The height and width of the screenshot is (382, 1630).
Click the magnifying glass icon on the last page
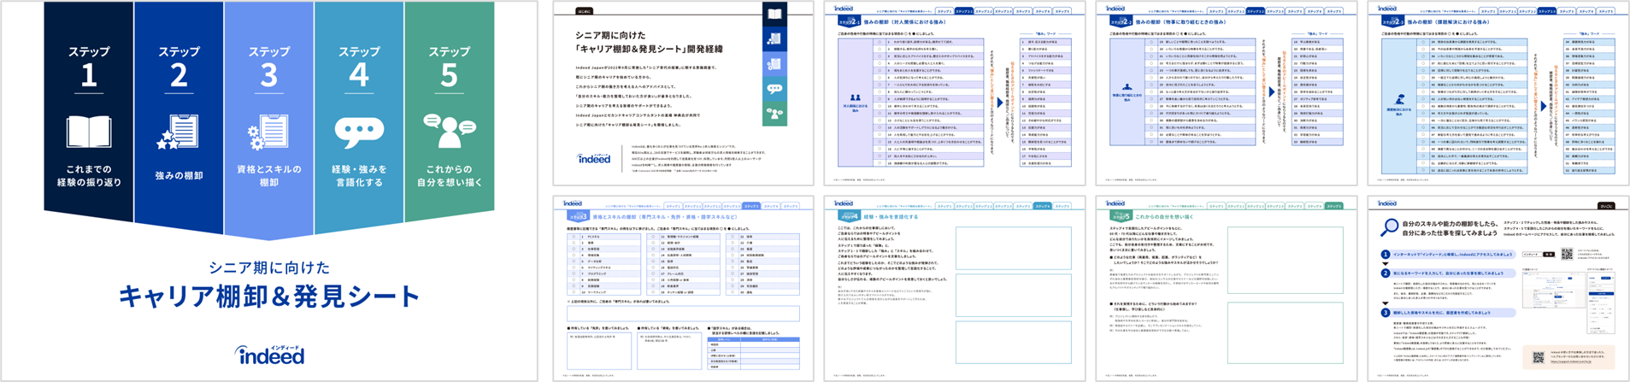[1390, 227]
